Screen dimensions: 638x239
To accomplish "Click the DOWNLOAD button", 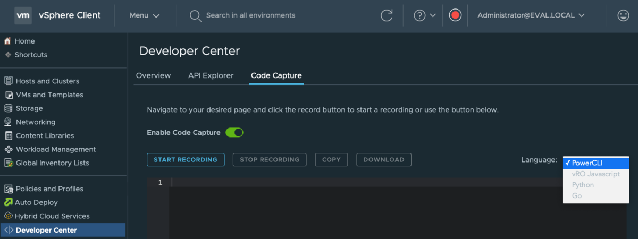I will click(x=384, y=159).
